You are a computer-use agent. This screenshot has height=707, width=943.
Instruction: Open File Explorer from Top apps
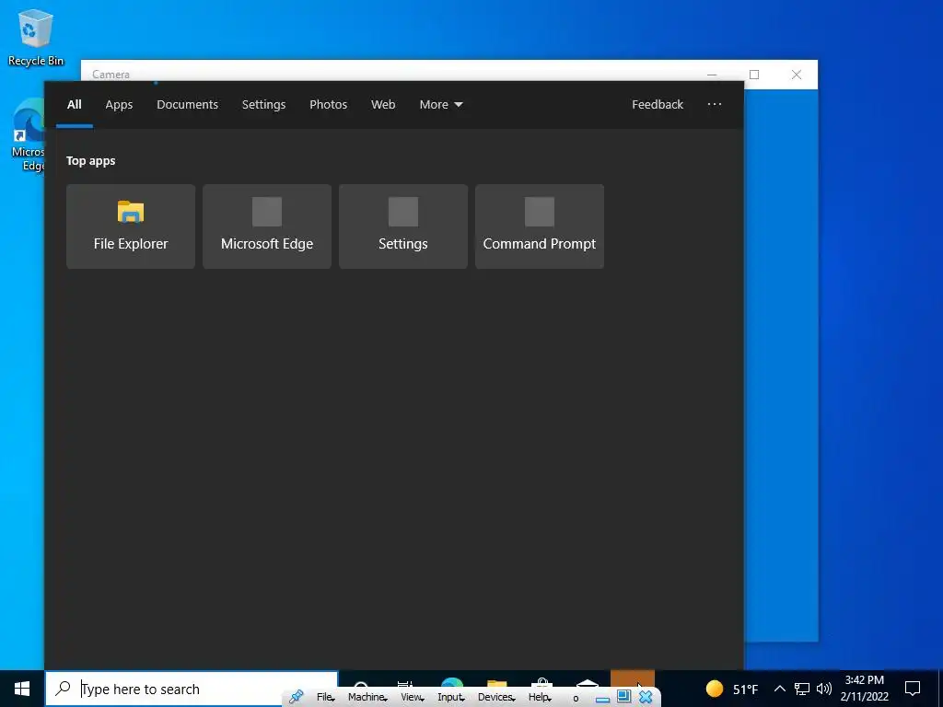pyautogui.click(x=131, y=226)
